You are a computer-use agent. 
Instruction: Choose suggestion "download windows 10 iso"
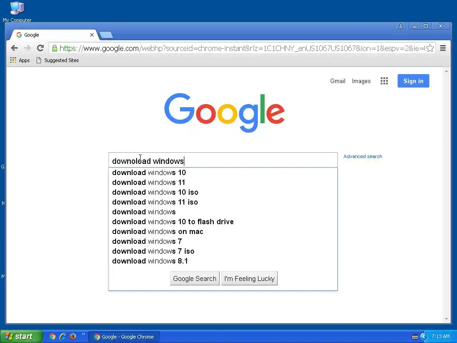click(223, 192)
